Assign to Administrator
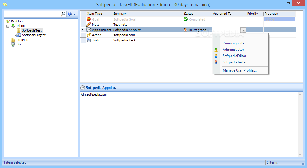This screenshot has width=307, height=168. click(233, 50)
